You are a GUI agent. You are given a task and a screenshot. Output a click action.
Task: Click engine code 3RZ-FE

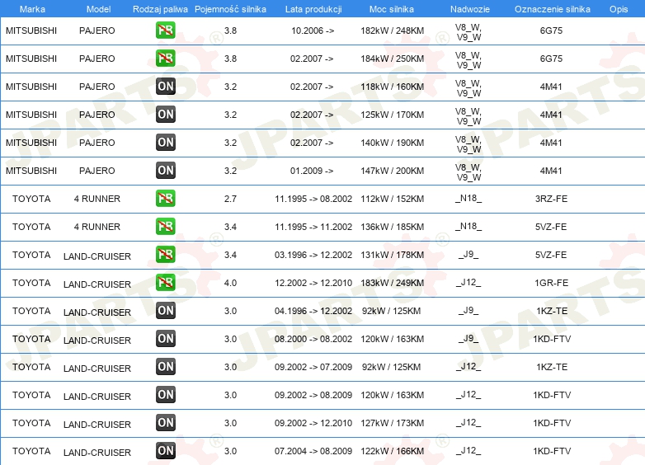pyautogui.click(x=551, y=199)
